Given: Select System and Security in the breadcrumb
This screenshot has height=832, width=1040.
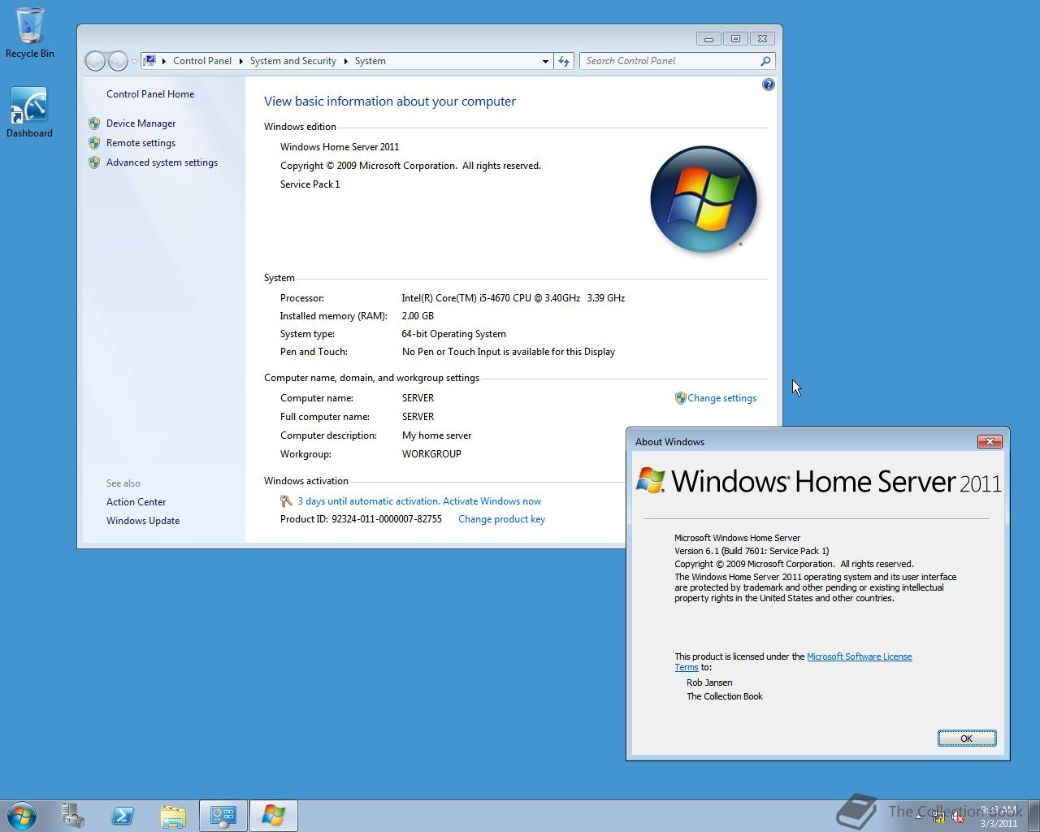Looking at the screenshot, I should (292, 61).
